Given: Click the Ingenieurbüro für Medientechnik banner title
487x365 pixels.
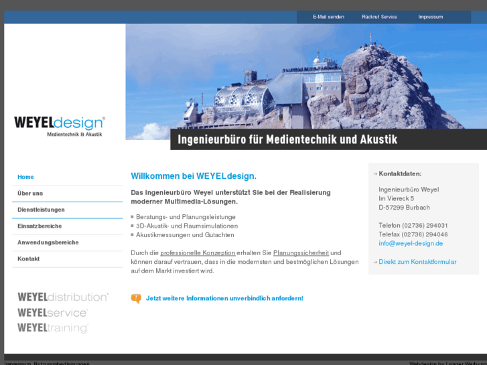Looking at the screenshot, I should (x=287, y=139).
